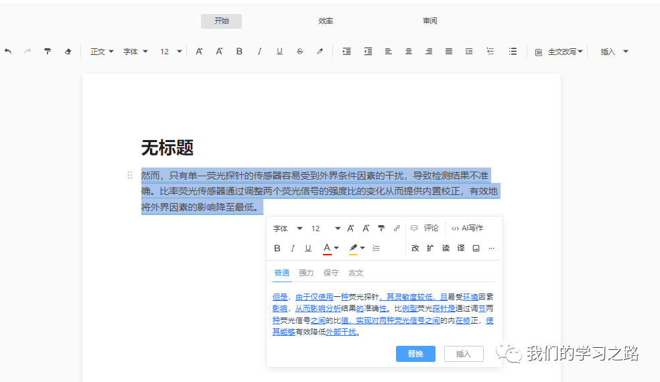Apply list icon in floating toolbar
The height and width of the screenshot is (382, 660).
pos(377,249)
